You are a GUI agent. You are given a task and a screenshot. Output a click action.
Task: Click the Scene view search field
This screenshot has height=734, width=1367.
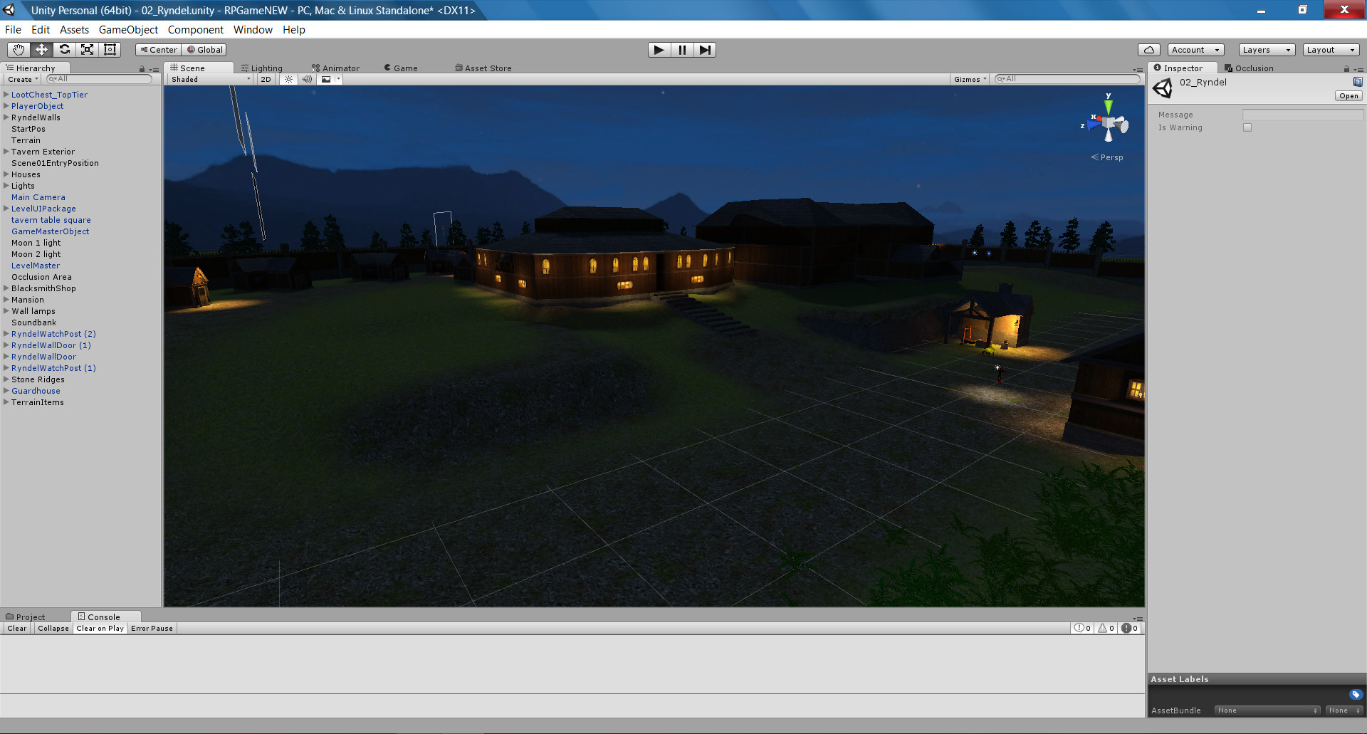[1068, 79]
